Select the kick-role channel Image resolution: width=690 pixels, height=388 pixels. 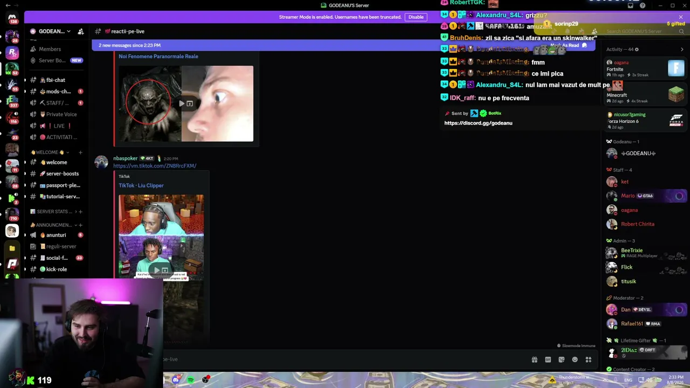point(57,269)
